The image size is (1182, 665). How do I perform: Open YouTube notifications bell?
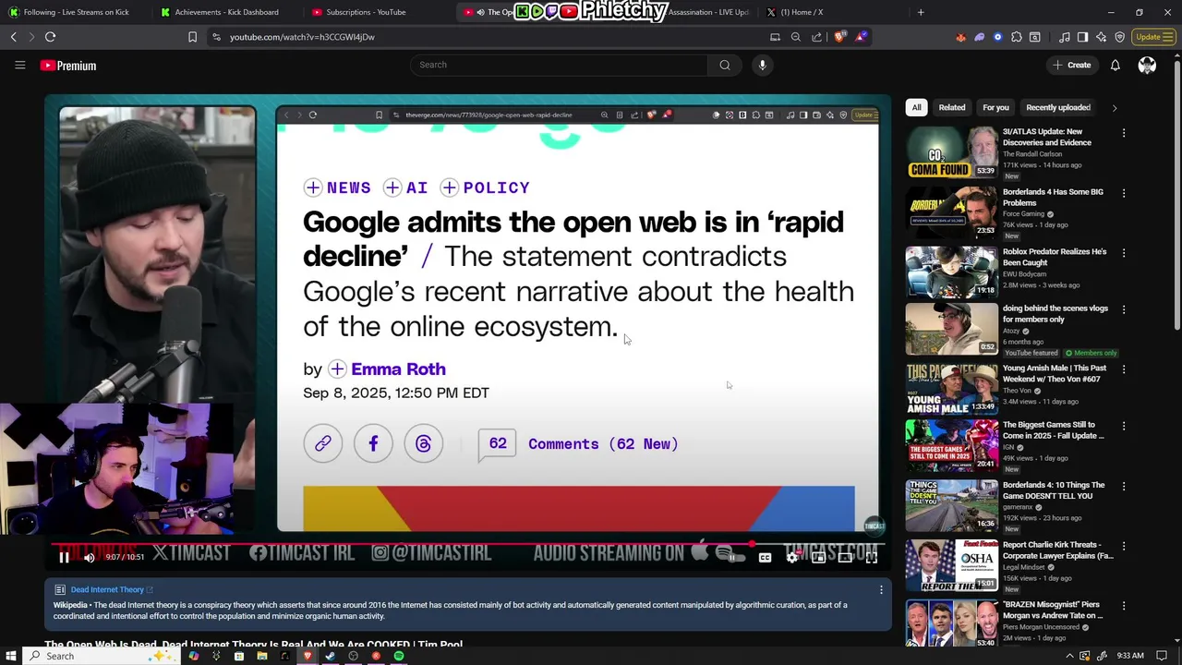[1115, 65]
